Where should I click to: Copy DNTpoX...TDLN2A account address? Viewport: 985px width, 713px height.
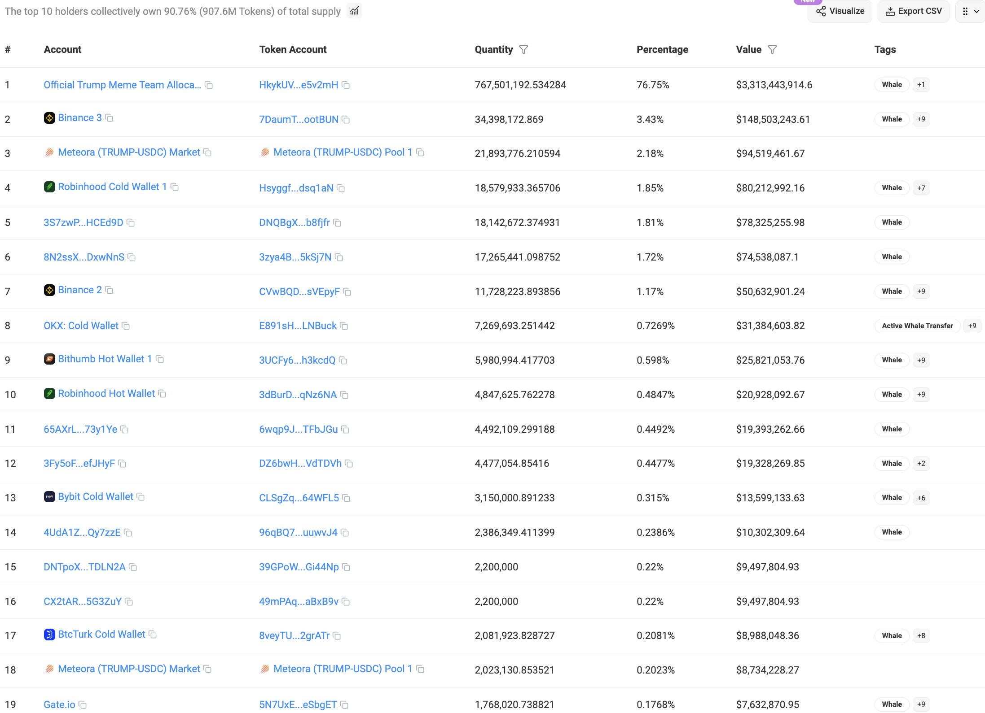pos(133,567)
